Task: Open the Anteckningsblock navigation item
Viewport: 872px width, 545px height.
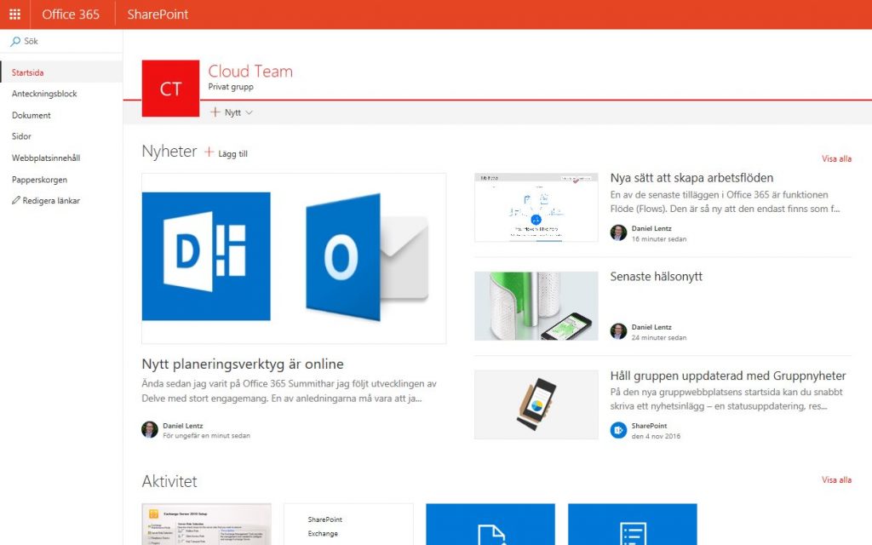Action: pyautogui.click(x=44, y=94)
